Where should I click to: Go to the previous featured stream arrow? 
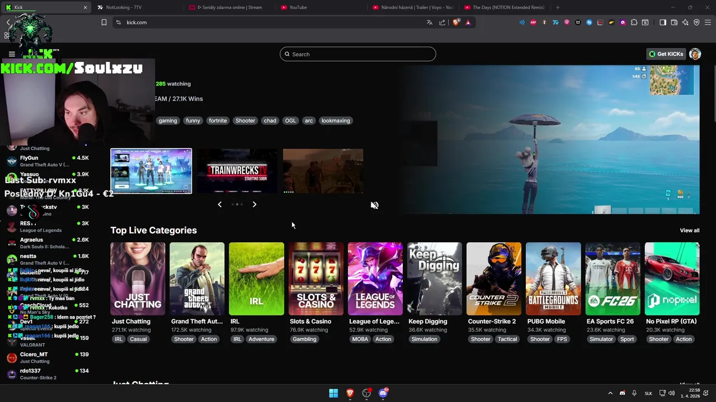click(220, 204)
